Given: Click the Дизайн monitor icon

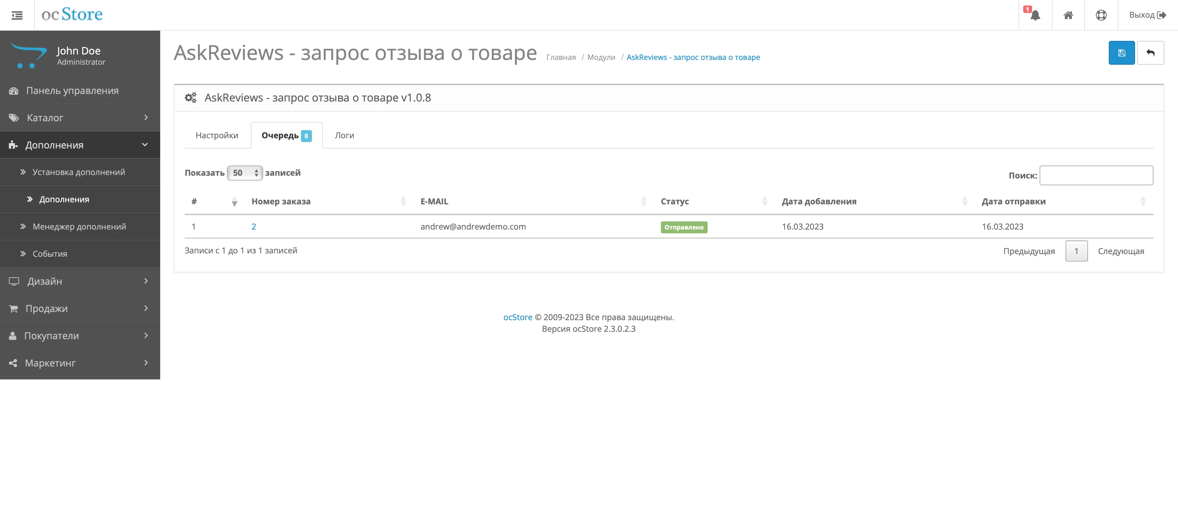Looking at the screenshot, I should click(14, 281).
